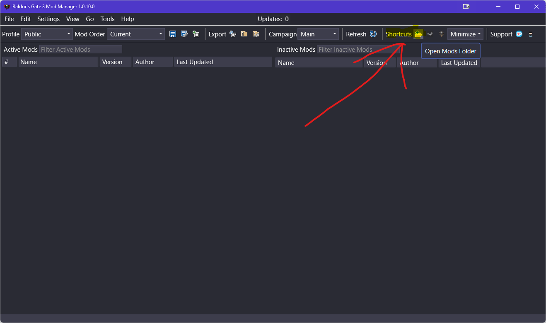Click the second icon after the Export label

point(244,34)
